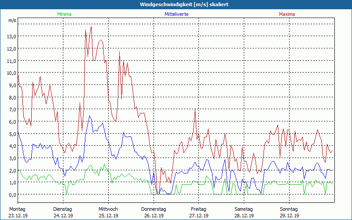The height and width of the screenshot is (220, 352).
Task: Click the '0,0' y-axis value
Action: pos(12,195)
